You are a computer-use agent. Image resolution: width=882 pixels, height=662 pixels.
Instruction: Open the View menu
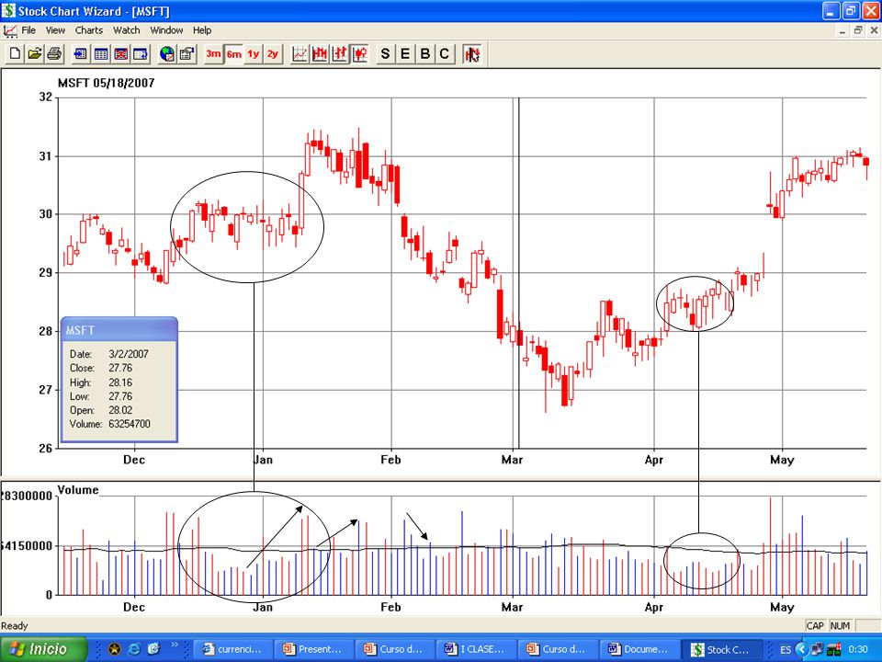[x=55, y=30]
